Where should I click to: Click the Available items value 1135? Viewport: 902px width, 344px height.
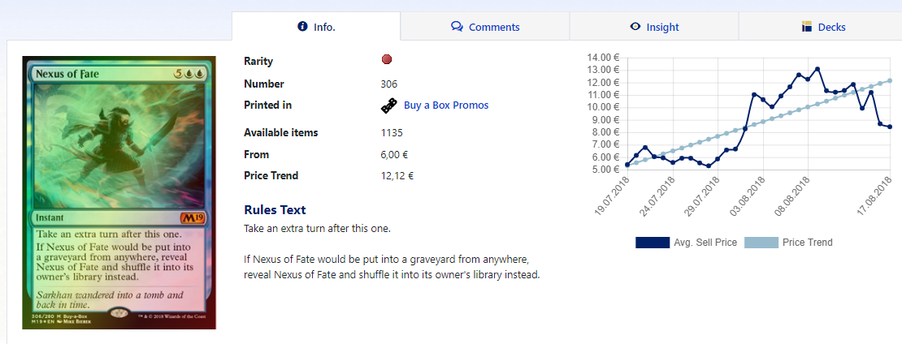(x=392, y=133)
